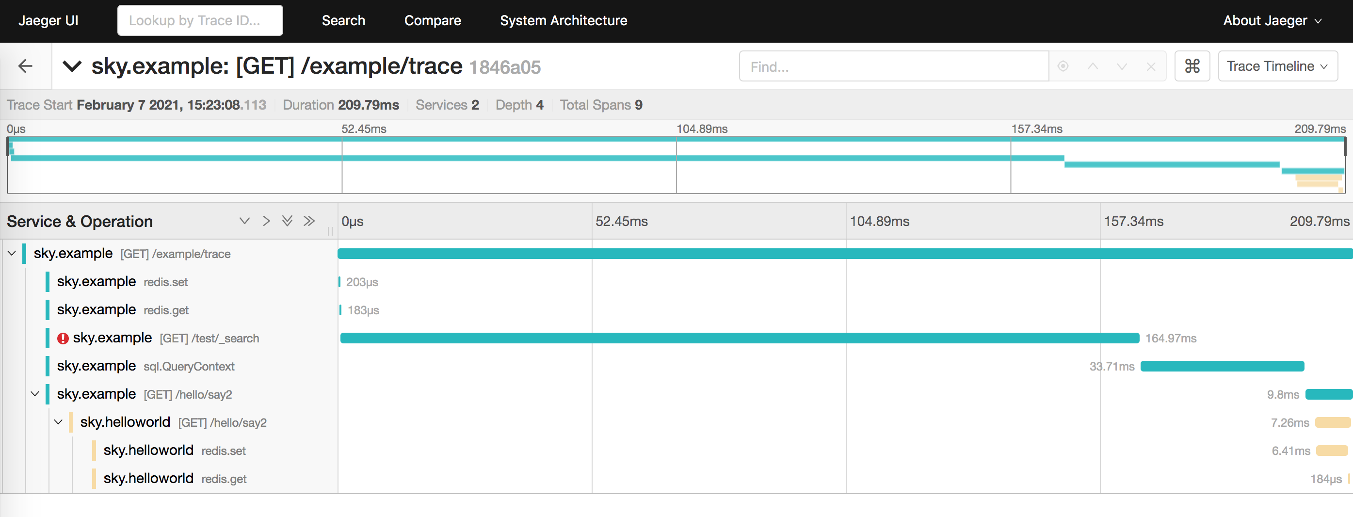Click the Total Spans 9 label
1353x517 pixels.
coord(601,105)
